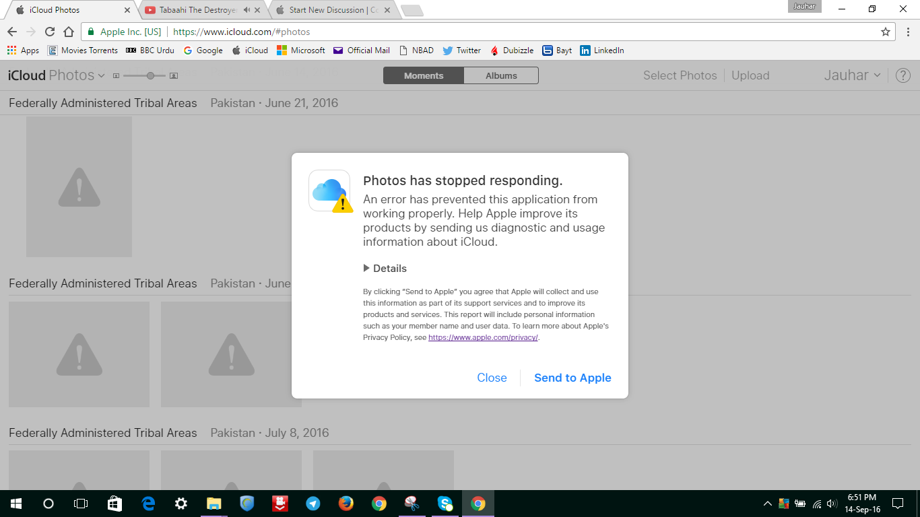Open Hotspot Shield from the taskbar
The height and width of the screenshot is (517, 920).
[247, 504]
